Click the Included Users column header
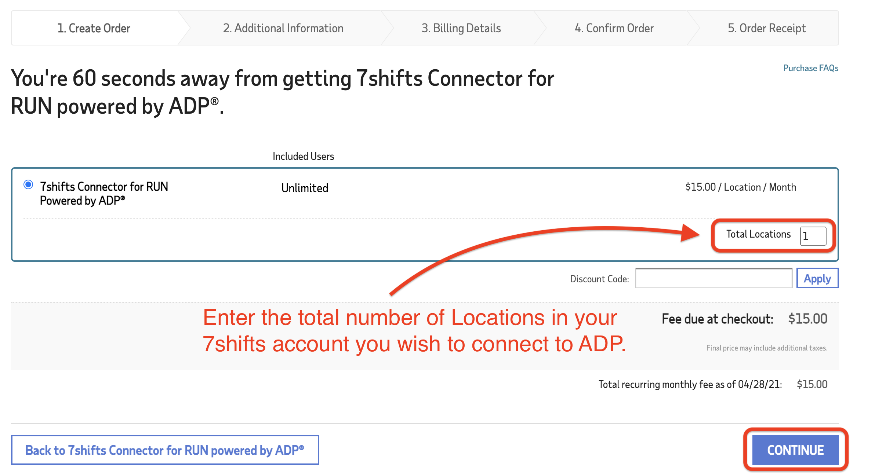The image size is (886, 473). pyautogui.click(x=303, y=156)
